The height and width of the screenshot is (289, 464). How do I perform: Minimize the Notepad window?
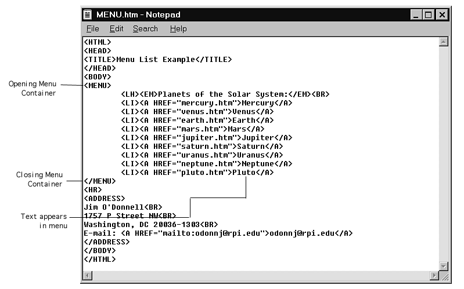416,14
